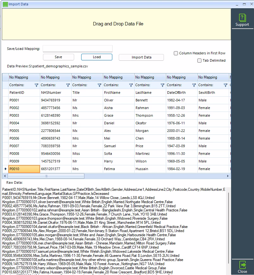The width and height of the screenshot is (254, 275).
Task: Select the cell 4857773456
Action: tap(56, 108)
